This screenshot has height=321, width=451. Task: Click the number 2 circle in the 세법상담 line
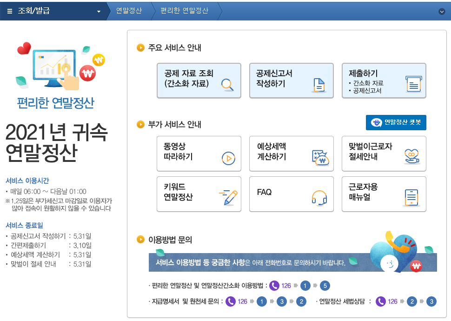click(412, 301)
